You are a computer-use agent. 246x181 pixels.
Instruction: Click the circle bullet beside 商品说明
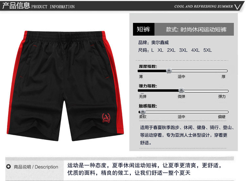coord(9,167)
